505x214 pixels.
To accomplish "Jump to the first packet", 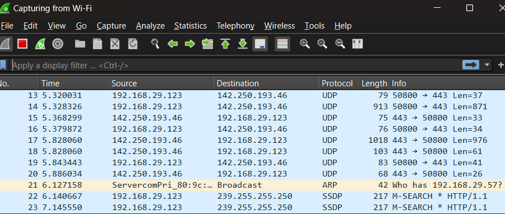I will tap(225, 44).
